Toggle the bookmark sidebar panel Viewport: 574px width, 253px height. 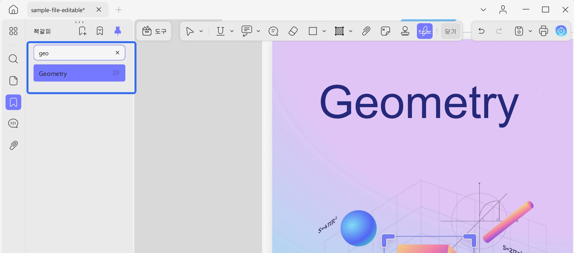tap(13, 102)
